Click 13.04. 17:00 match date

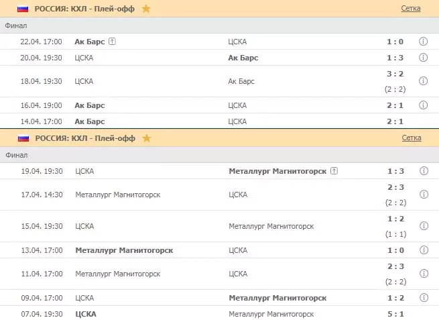42,250
